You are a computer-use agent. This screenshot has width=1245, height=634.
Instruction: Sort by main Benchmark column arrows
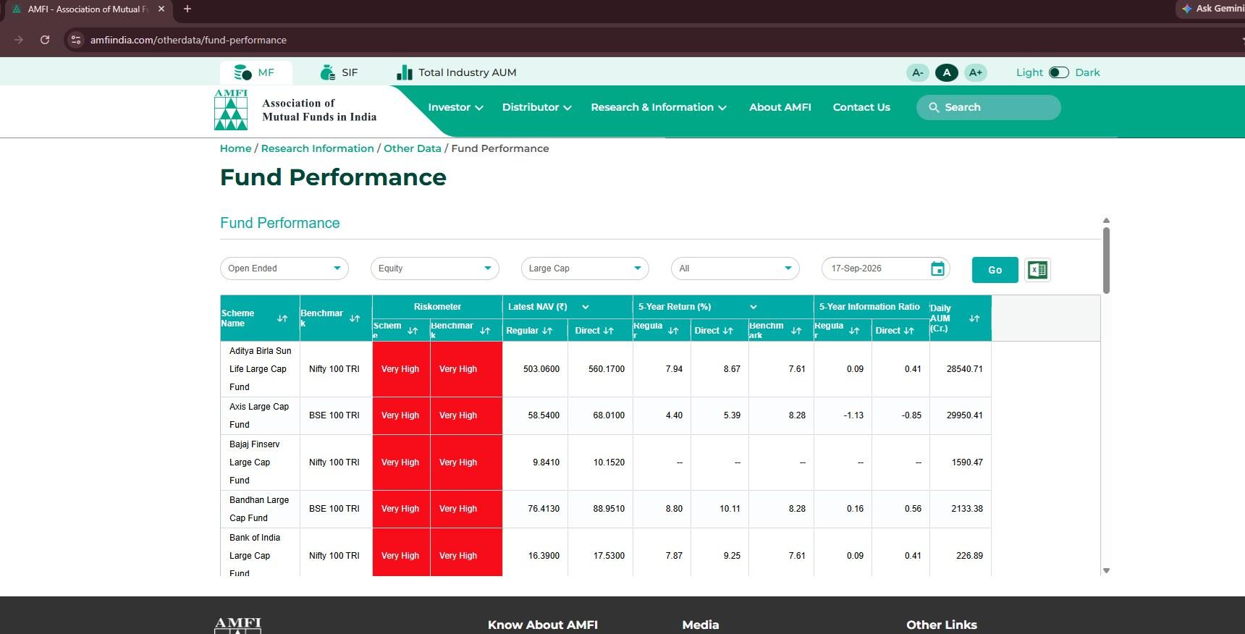(355, 318)
